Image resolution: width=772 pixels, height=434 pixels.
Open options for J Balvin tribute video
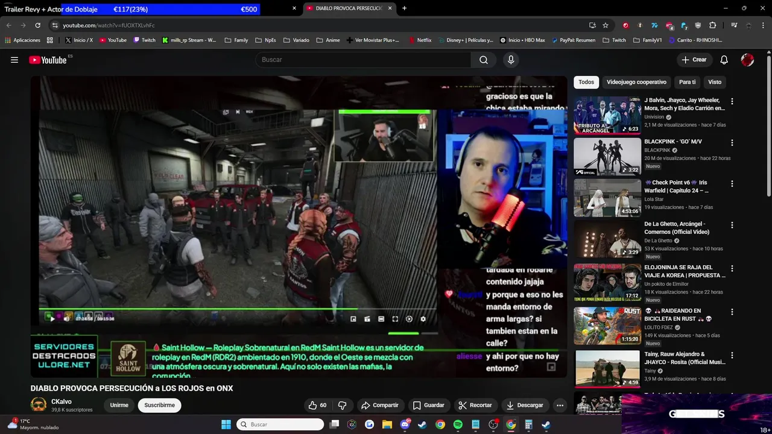[732, 102]
